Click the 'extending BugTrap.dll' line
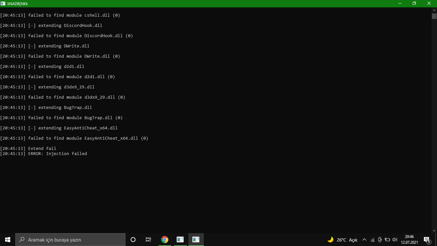This screenshot has height=246, width=437. point(65,108)
